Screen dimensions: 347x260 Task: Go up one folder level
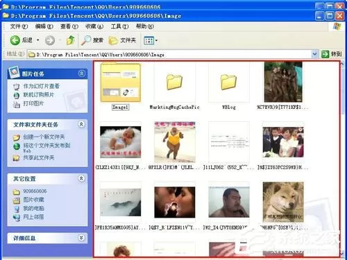click(x=71, y=40)
